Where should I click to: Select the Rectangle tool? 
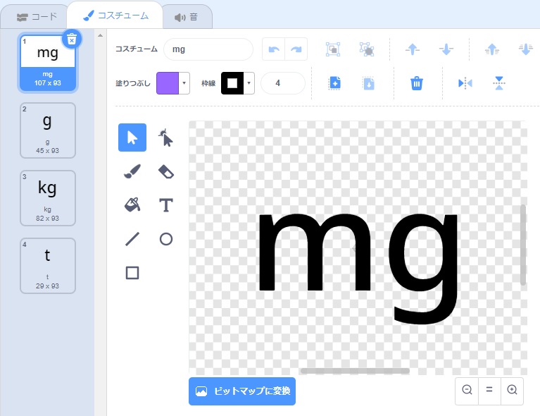click(x=132, y=272)
